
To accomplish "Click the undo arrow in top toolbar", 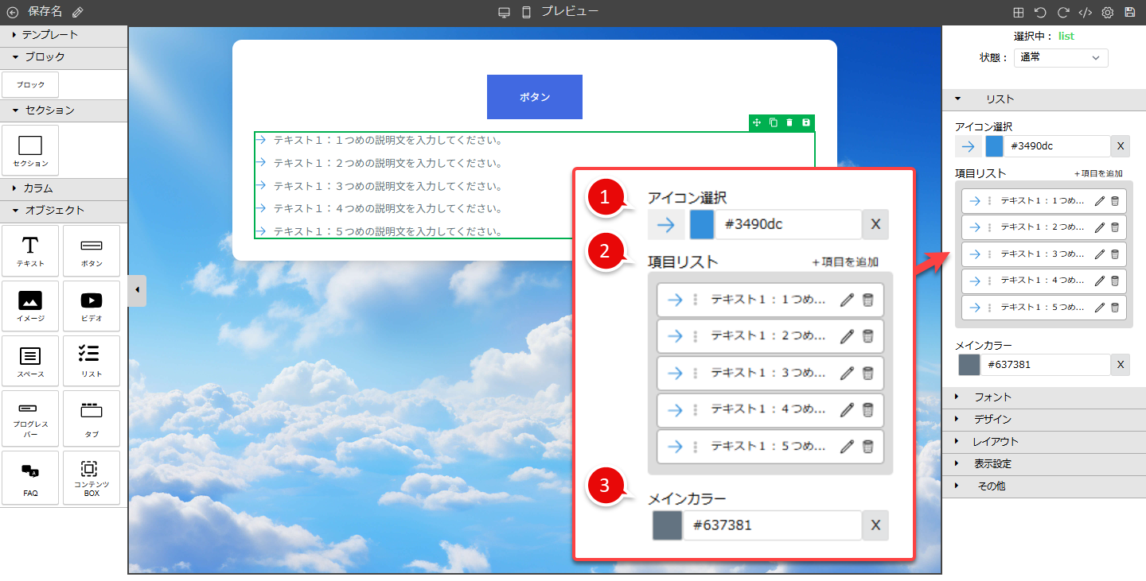I will coord(1040,13).
